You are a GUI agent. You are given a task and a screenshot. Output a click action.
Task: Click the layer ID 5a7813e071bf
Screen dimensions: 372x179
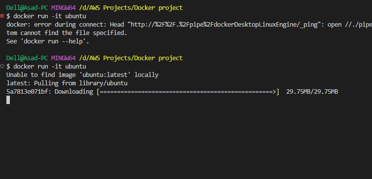click(27, 92)
